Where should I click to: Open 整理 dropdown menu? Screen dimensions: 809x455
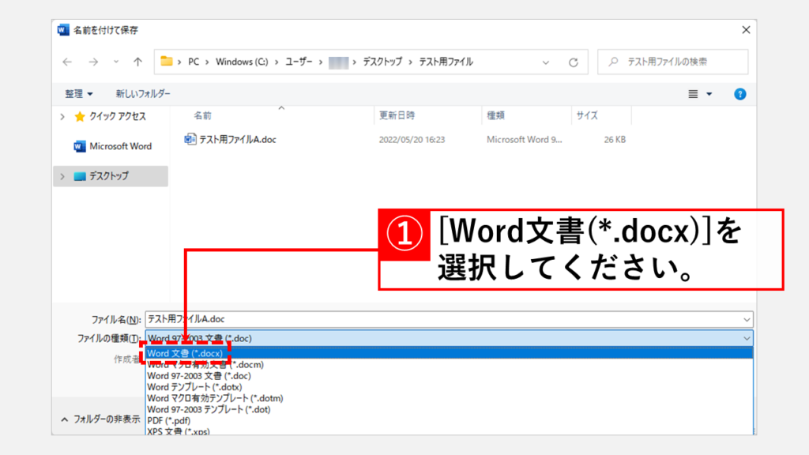click(79, 94)
